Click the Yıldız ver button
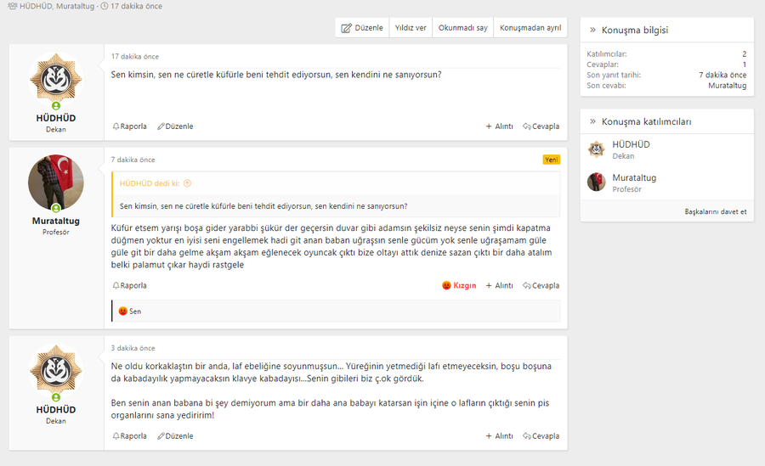The width and height of the screenshot is (765, 466). [411, 28]
